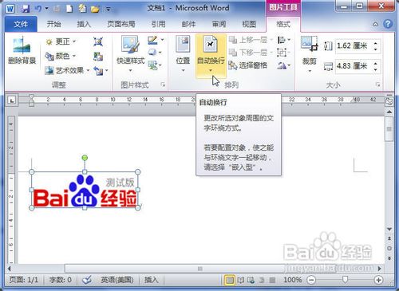399x291 pixels.
Task: Open the Picture Styles dialog launcher
Action: point(163,85)
